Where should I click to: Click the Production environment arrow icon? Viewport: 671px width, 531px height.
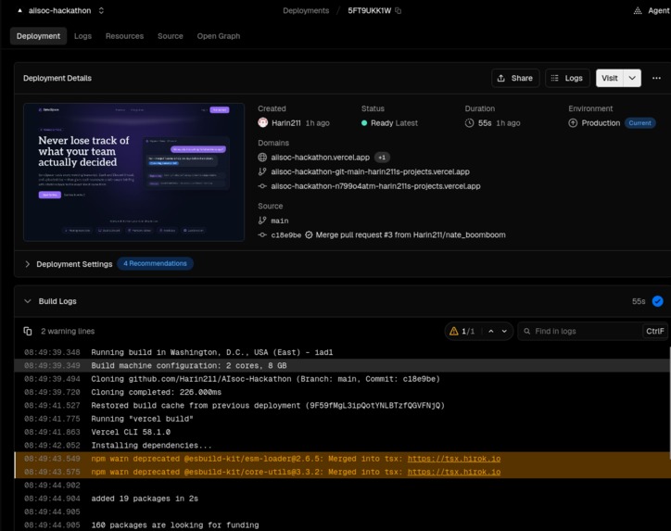(573, 123)
